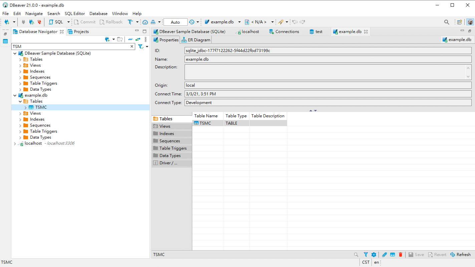This screenshot has height=267, width=475.
Task: Click the bottom toolbar filter funnel icon
Action: (366, 255)
